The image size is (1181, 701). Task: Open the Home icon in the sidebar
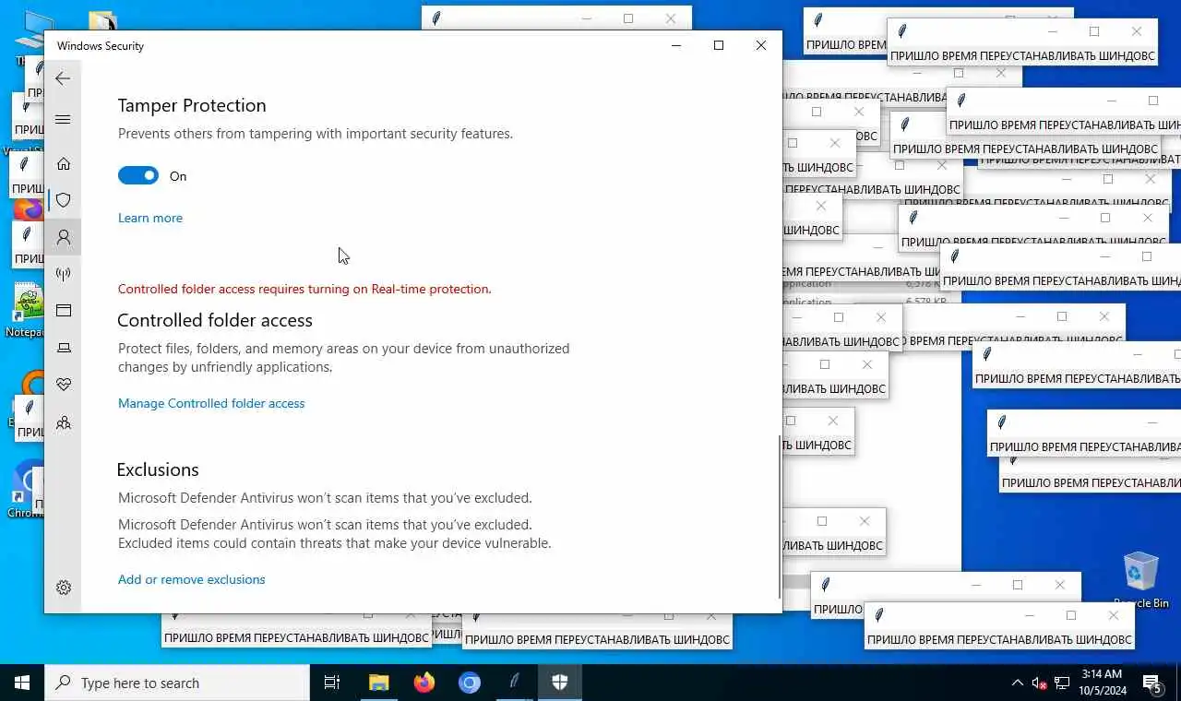[x=64, y=163]
